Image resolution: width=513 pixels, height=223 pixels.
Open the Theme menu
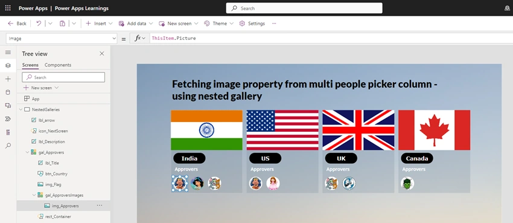pos(218,24)
